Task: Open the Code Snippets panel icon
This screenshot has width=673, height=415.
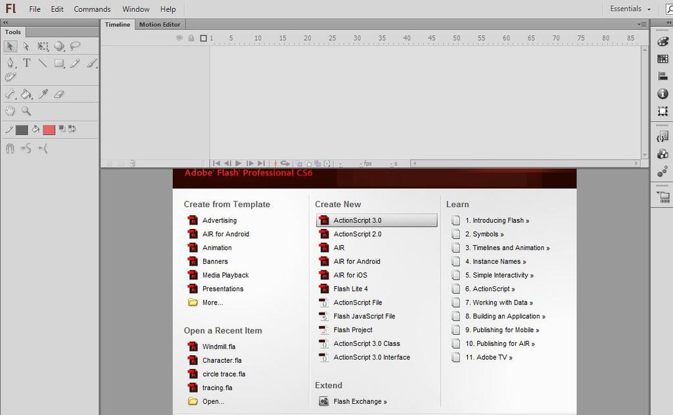Action: pyautogui.click(x=663, y=136)
